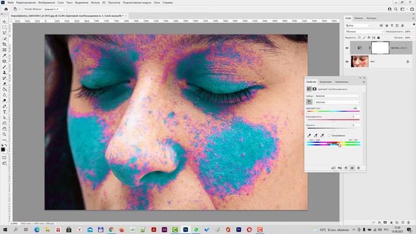Click the Lightness slider track
Image resolution: width=416 pixels, height=234 pixels.
click(x=333, y=128)
